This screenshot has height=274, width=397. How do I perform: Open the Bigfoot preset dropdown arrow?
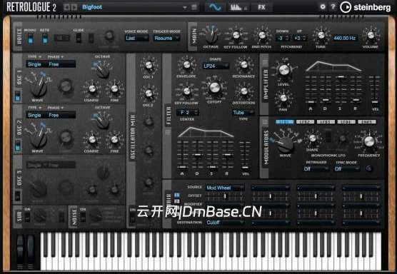(185, 7)
